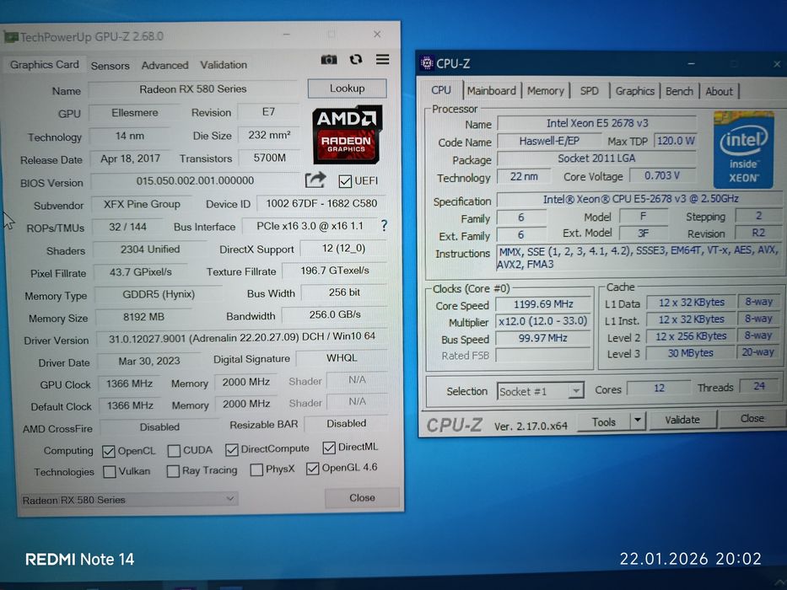787x590 pixels.
Task: Click the Close button in CPU-Z
Action: tap(752, 418)
